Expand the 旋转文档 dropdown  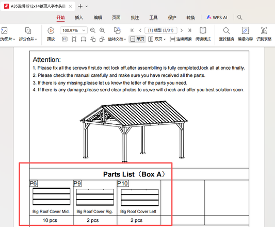tap(125, 39)
